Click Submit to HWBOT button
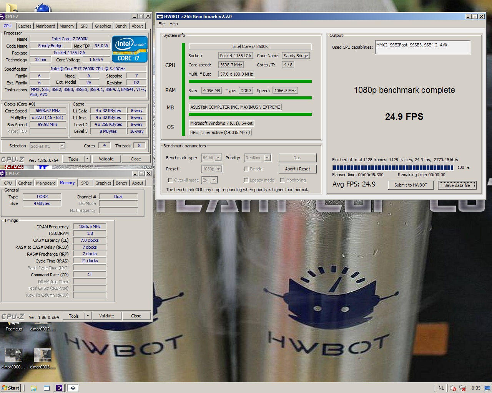 tap(411, 185)
